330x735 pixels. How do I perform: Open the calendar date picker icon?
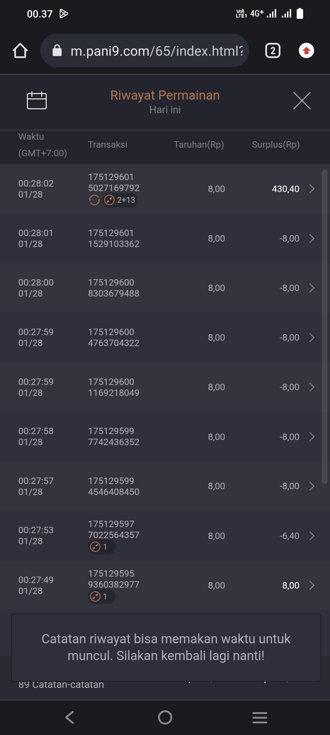click(x=37, y=100)
